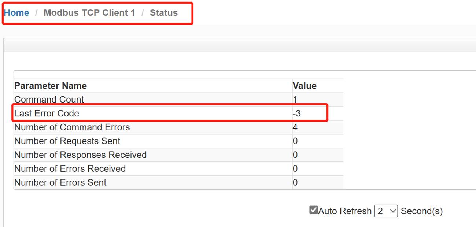Click the Parameter Name column header
Image resolution: width=476 pixels, height=227 pixels.
click(x=51, y=86)
